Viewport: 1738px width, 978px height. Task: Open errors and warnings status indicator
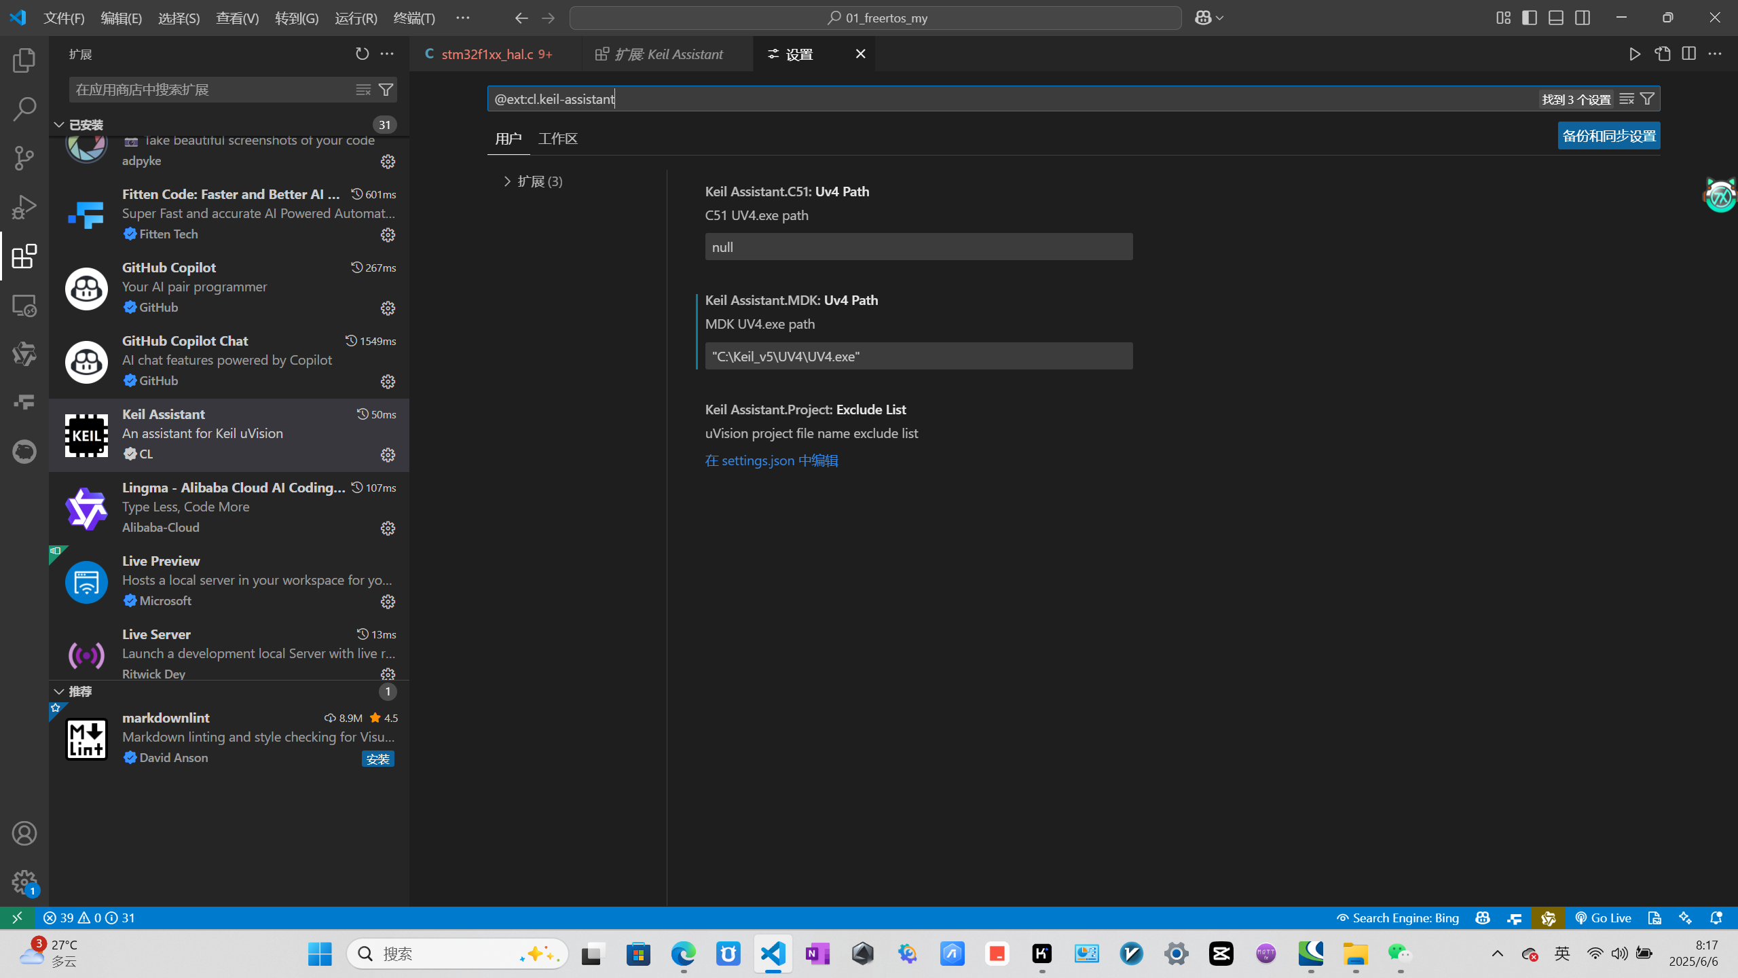click(89, 918)
